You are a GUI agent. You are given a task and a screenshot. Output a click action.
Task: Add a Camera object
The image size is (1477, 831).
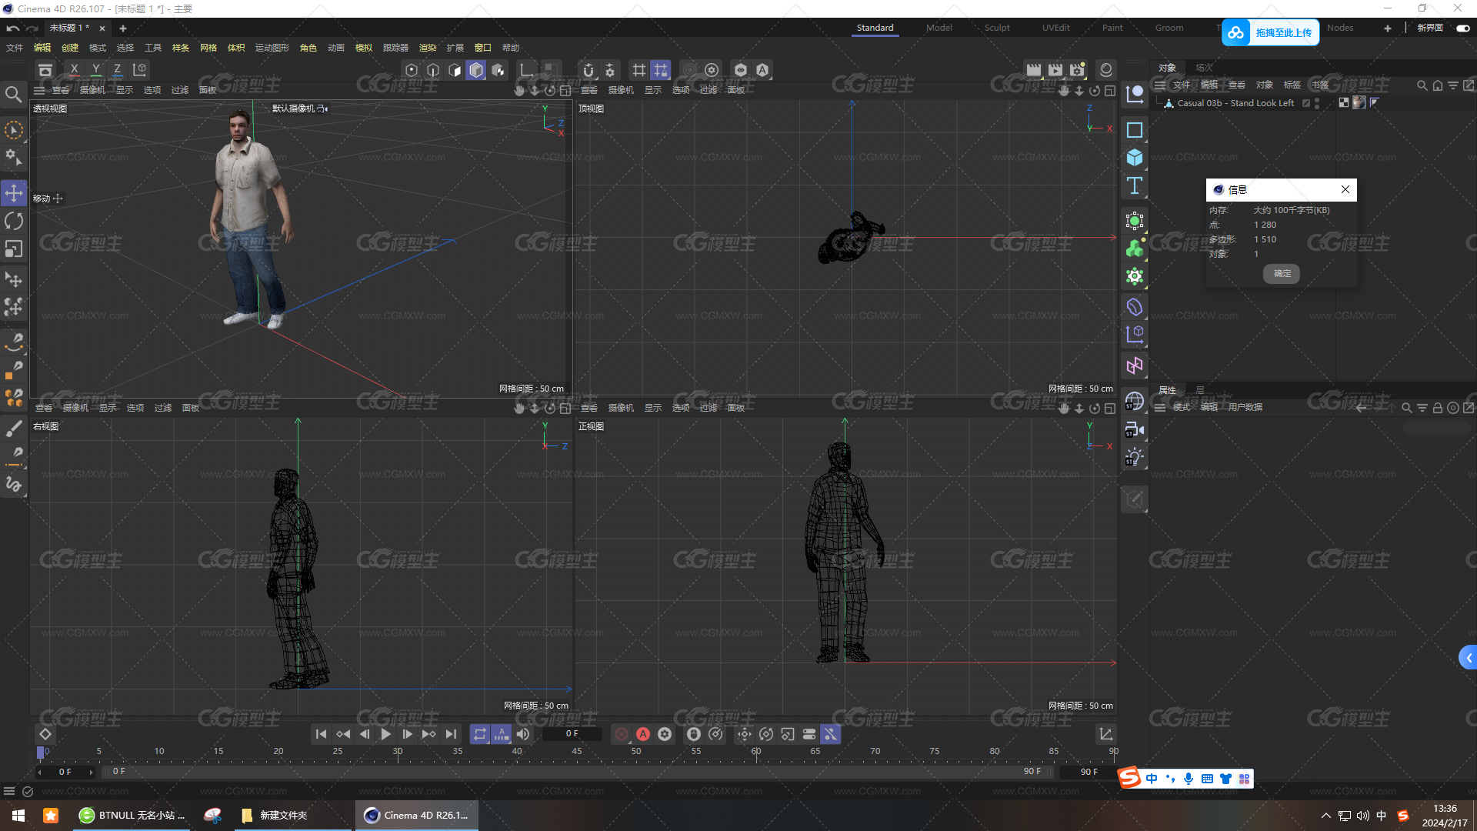click(x=1135, y=429)
